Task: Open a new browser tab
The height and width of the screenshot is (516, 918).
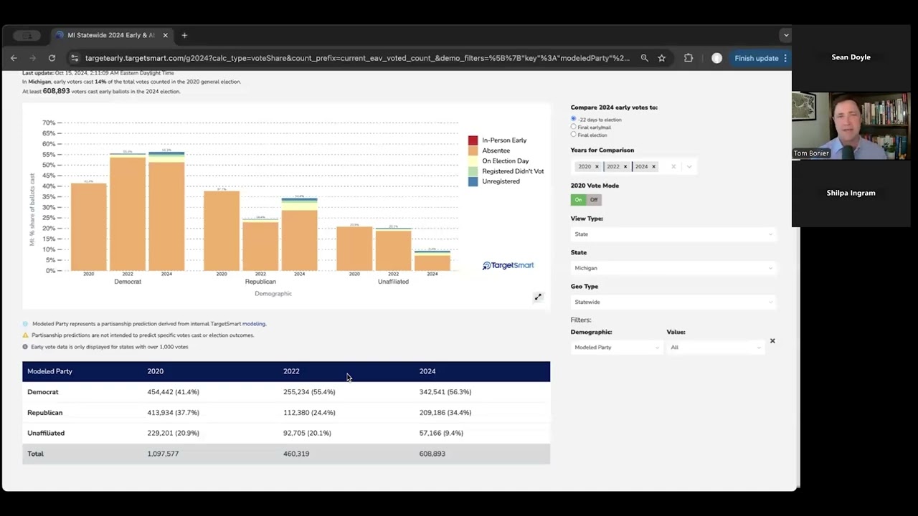Action: (184, 35)
